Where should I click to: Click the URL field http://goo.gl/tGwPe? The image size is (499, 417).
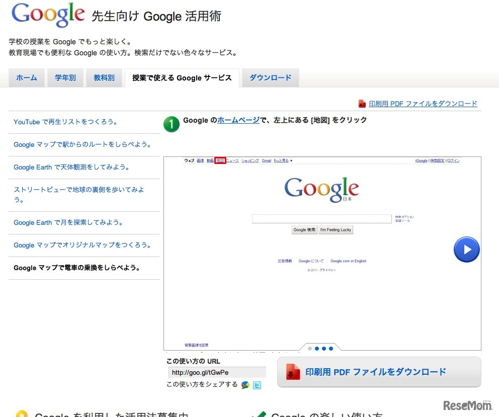pos(217,372)
